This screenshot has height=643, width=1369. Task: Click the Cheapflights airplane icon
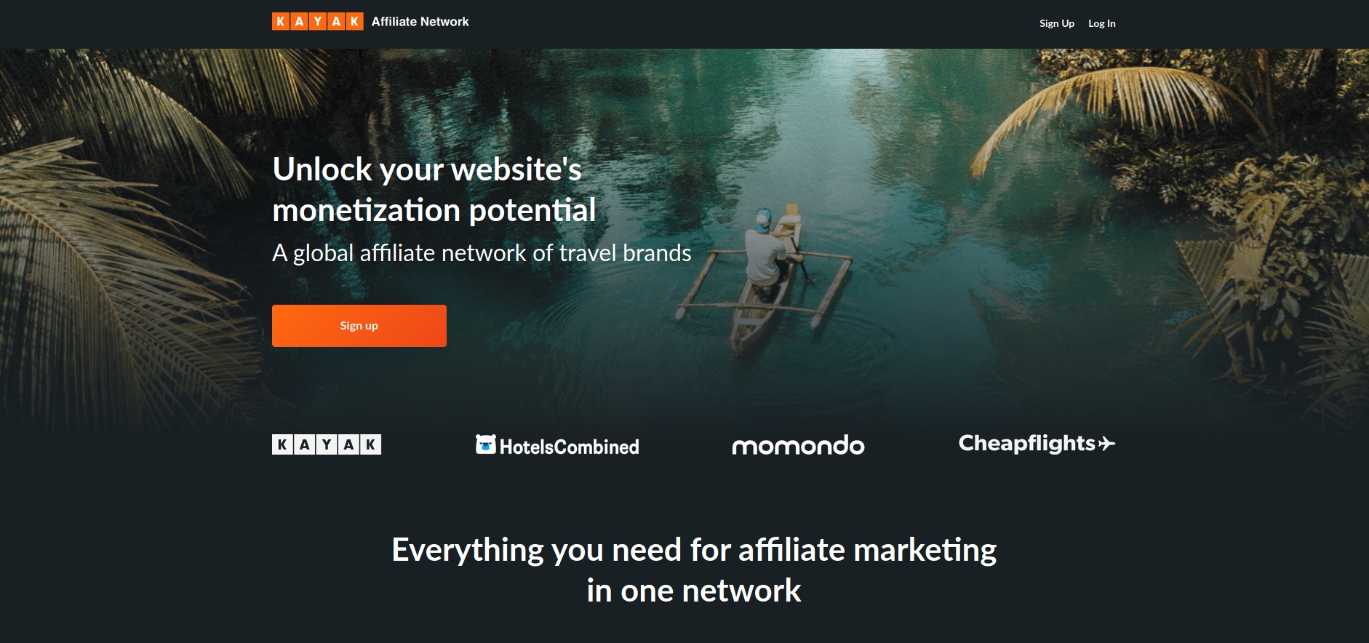1106,444
